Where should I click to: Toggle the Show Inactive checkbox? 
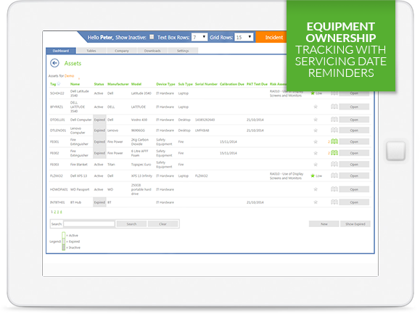(152, 37)
